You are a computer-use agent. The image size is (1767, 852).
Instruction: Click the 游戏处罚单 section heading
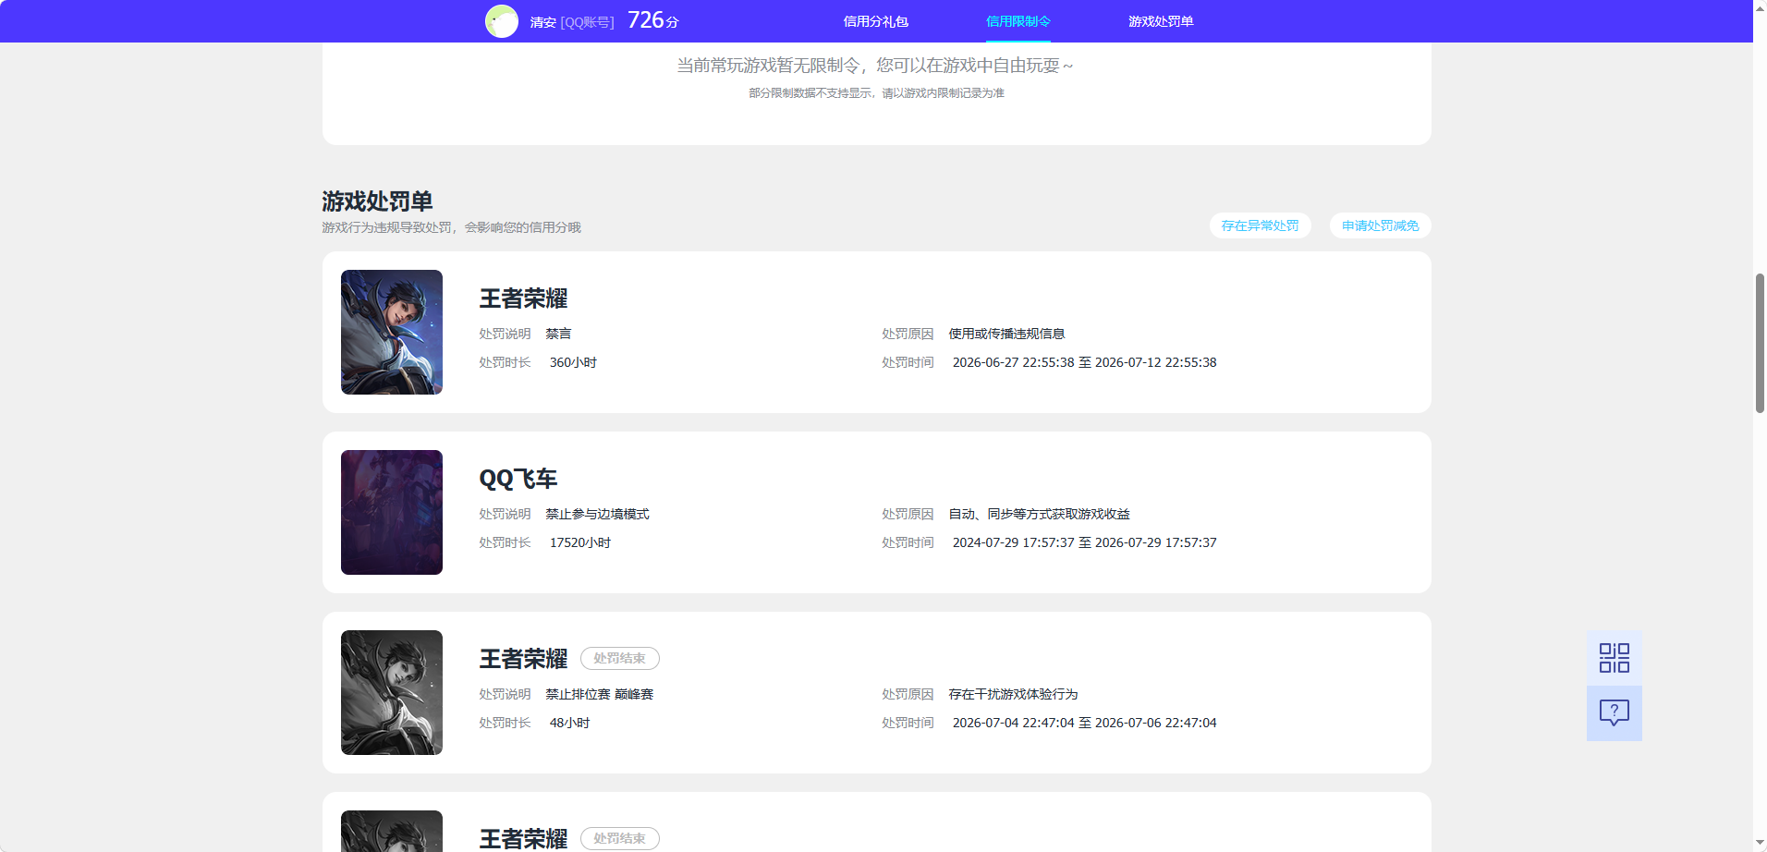(x=377, y=201)
